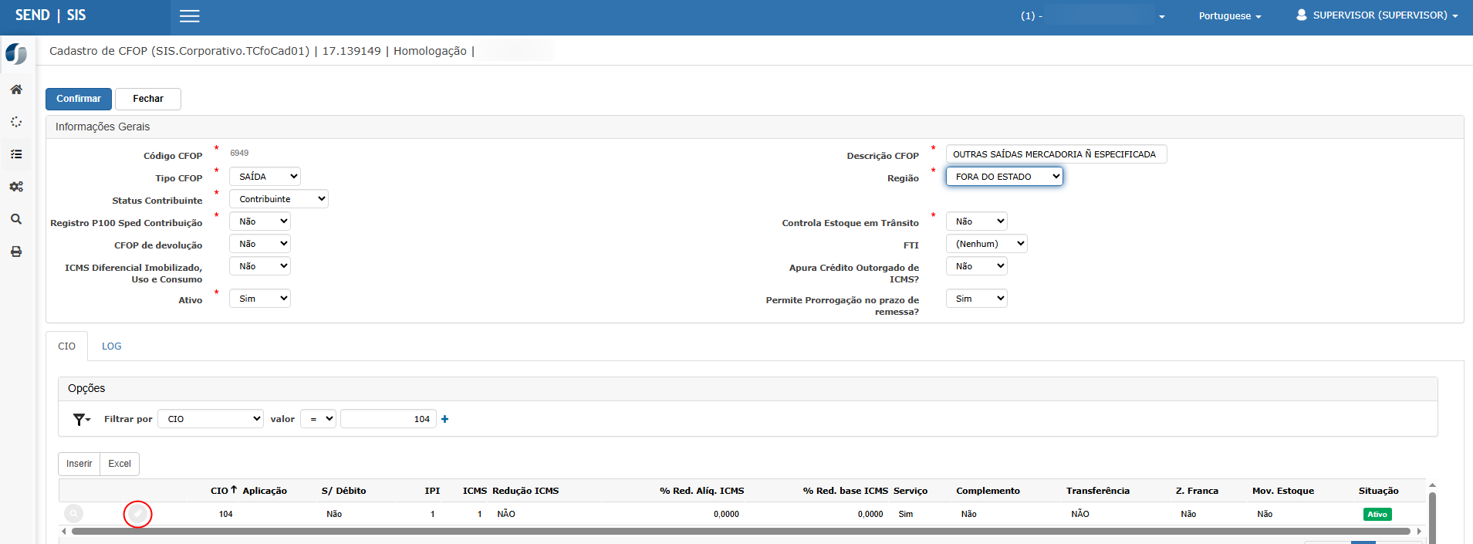Click the blue swirl app logo
1473x544 pixels.
tap(16, 54)
